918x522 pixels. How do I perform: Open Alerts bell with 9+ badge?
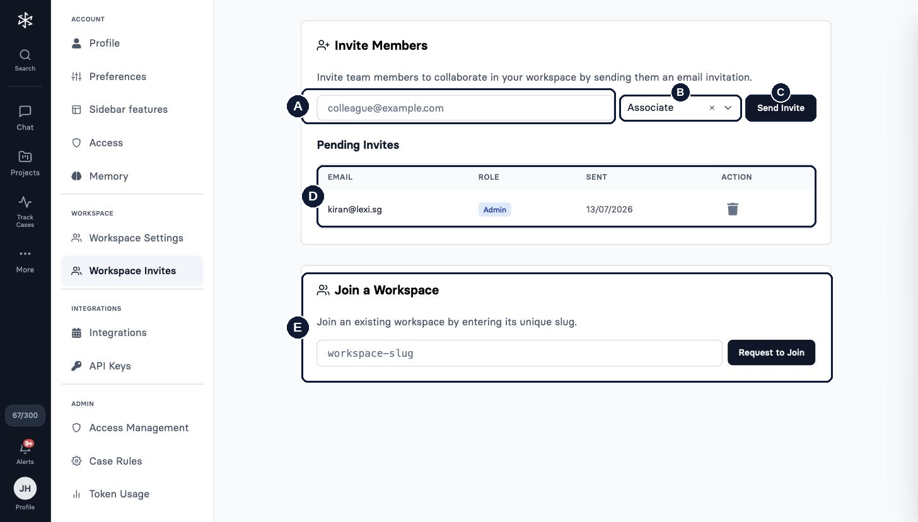(x=25, y=453)
